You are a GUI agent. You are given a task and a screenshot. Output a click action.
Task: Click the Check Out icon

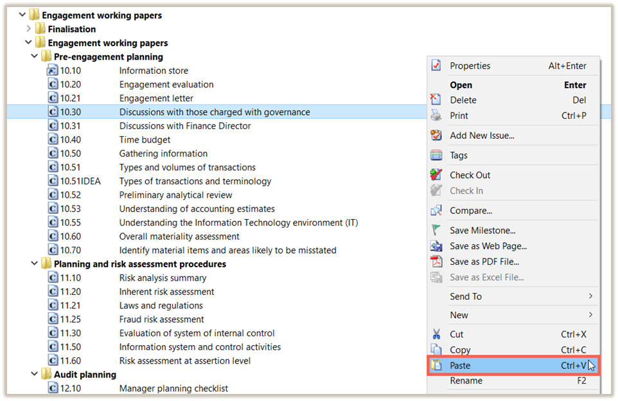pyautogui.click(x=436, y=175)
